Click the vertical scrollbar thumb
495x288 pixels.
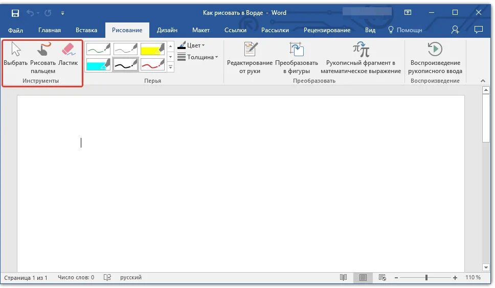486,118
